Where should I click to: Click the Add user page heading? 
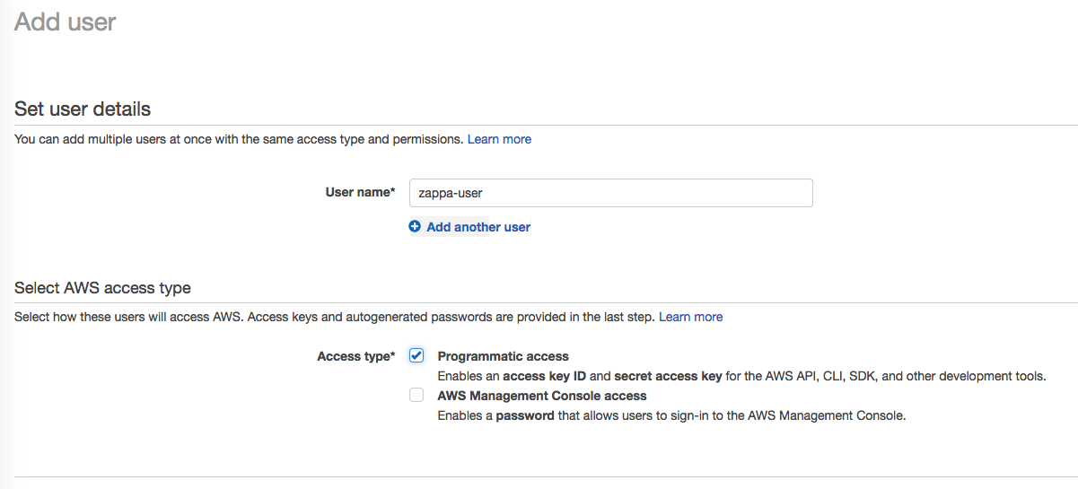[66, 22]
